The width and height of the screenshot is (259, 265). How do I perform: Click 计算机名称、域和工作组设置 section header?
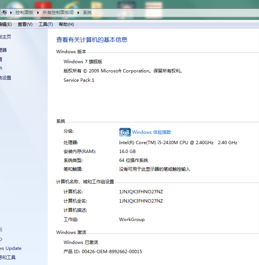coord(85,182)
